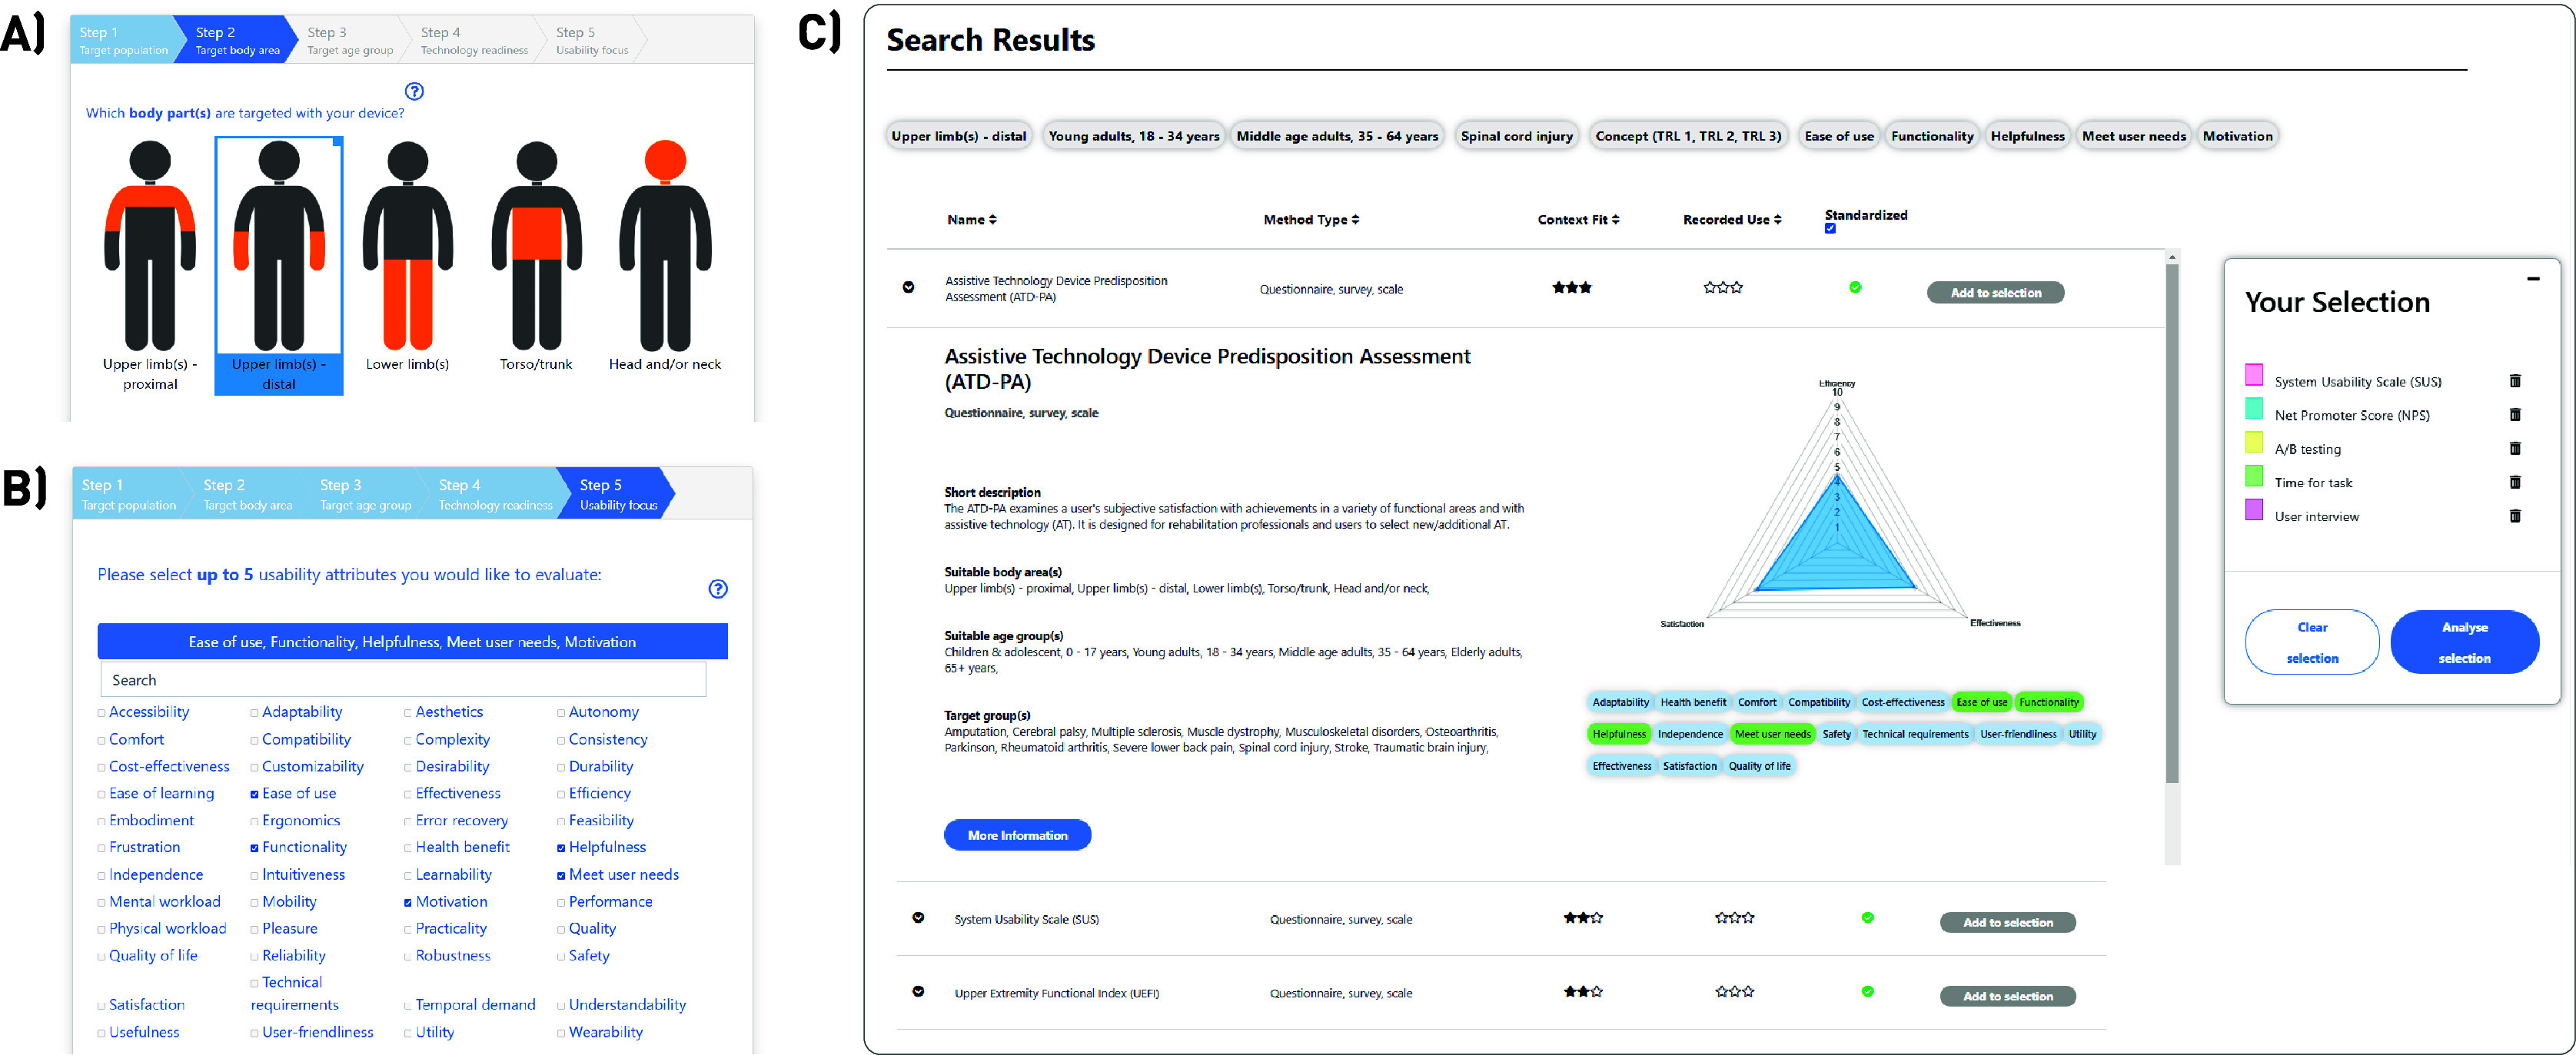
Task: Open Step 4 Technology readiness tab
Action: (x=494, y=494)
